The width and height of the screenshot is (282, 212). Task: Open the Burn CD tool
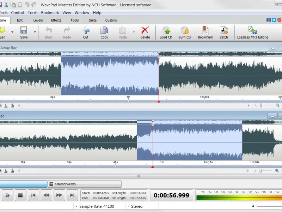(184, 32)
